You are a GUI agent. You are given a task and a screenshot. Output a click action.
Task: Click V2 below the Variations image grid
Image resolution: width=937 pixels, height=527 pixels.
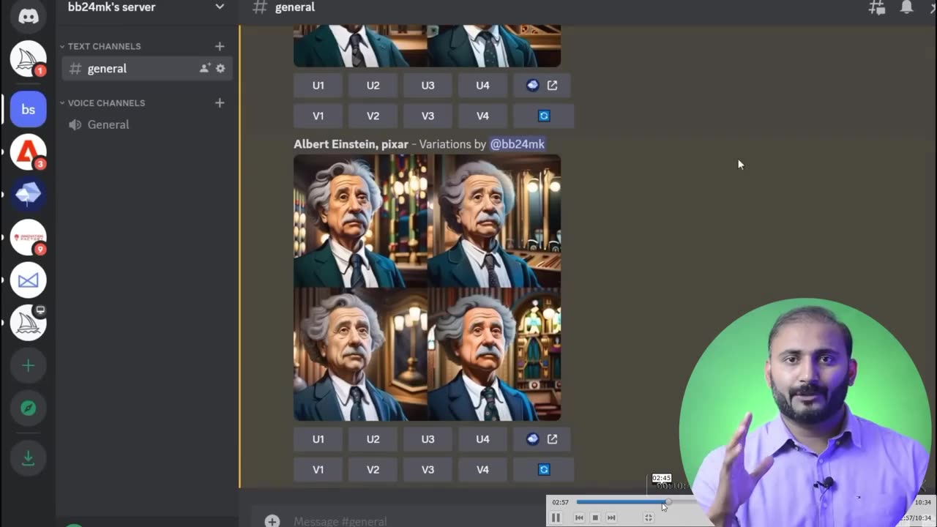tap(373, 470)
